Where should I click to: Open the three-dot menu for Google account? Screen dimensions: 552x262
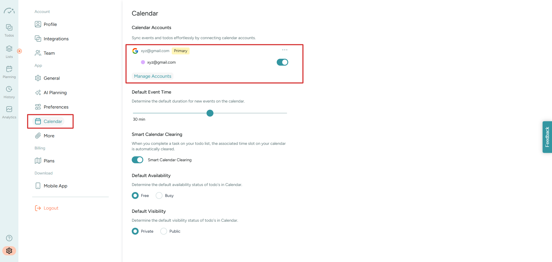(285, 50)
